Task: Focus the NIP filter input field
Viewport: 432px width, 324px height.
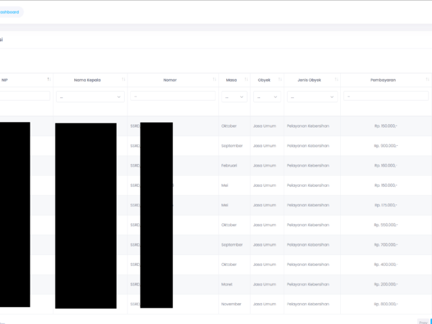Action: point(25,96)
